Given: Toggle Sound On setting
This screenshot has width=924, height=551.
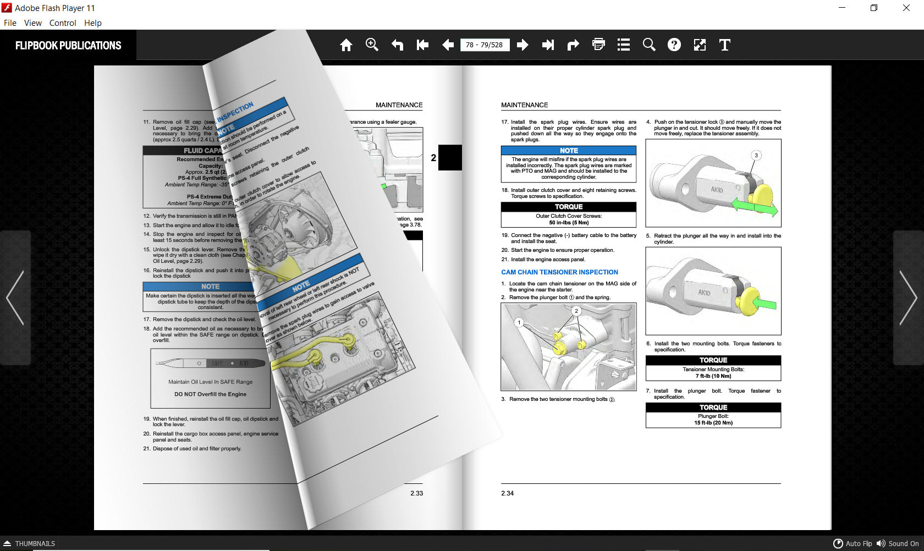Looking at the screenshot, I should coord(898,543).
